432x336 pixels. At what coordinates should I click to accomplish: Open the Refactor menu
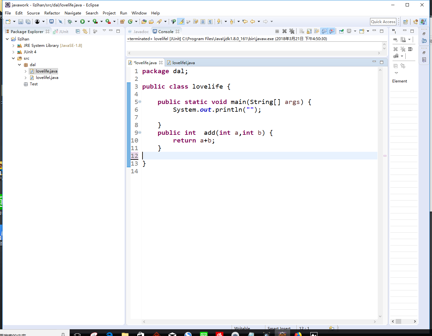point(52,13)
